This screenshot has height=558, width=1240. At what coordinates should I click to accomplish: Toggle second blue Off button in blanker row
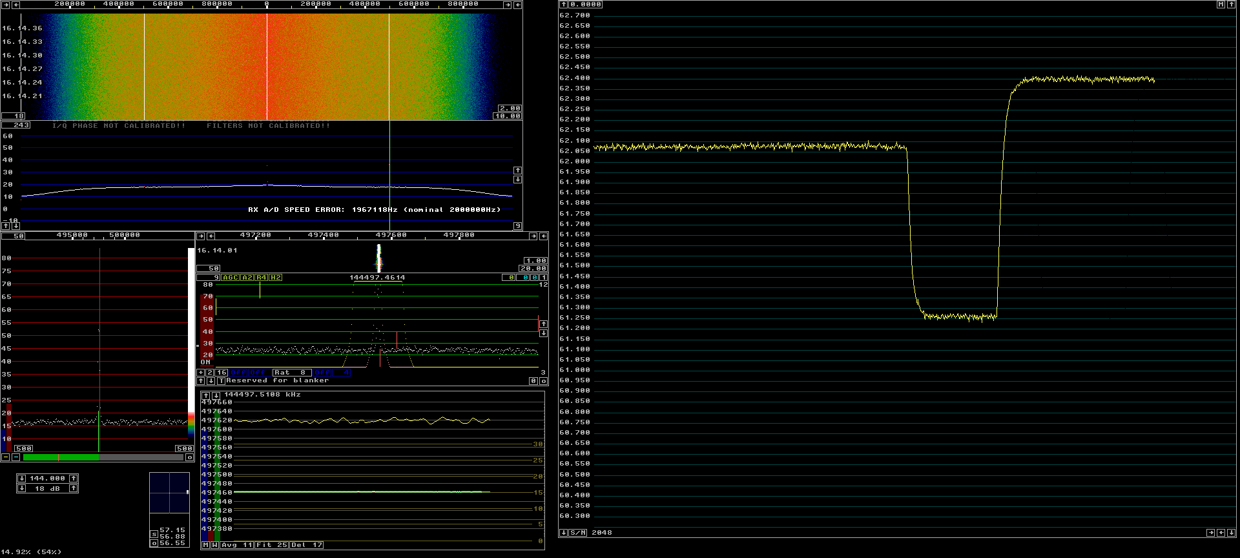click(260, 373)
